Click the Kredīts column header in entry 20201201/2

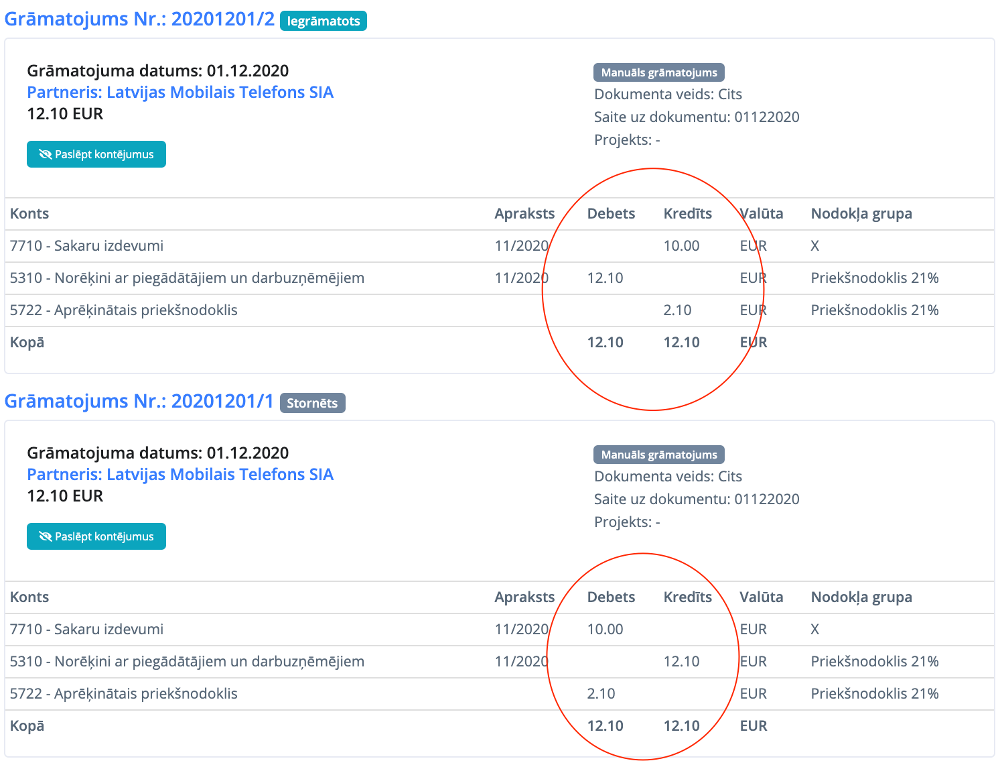click(x=688, y=214)
